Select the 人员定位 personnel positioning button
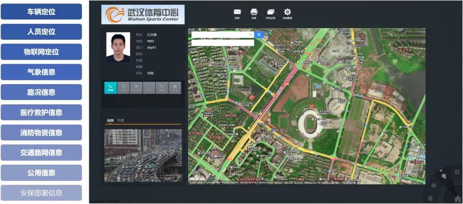This screenshot has width=463, height=204. pyautogui.click(x=41, y=32)
